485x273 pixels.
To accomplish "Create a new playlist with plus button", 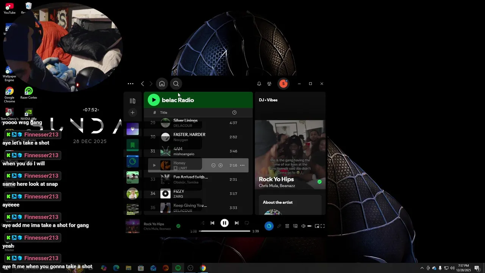I will pyautogui.click(x=133, y=113).
